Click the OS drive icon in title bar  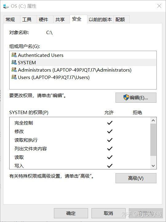6,6
